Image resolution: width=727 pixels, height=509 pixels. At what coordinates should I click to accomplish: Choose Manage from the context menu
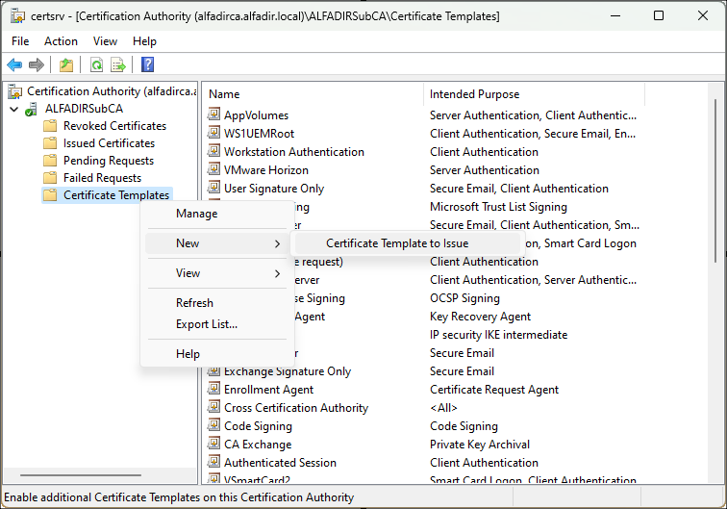[217, 214]
